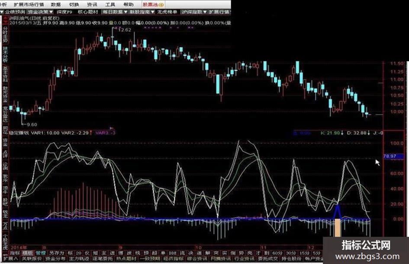Viewport: 409px width, 264px height.
Task: Select the DDZ indicator shortcut
Action: pos(172,253)
